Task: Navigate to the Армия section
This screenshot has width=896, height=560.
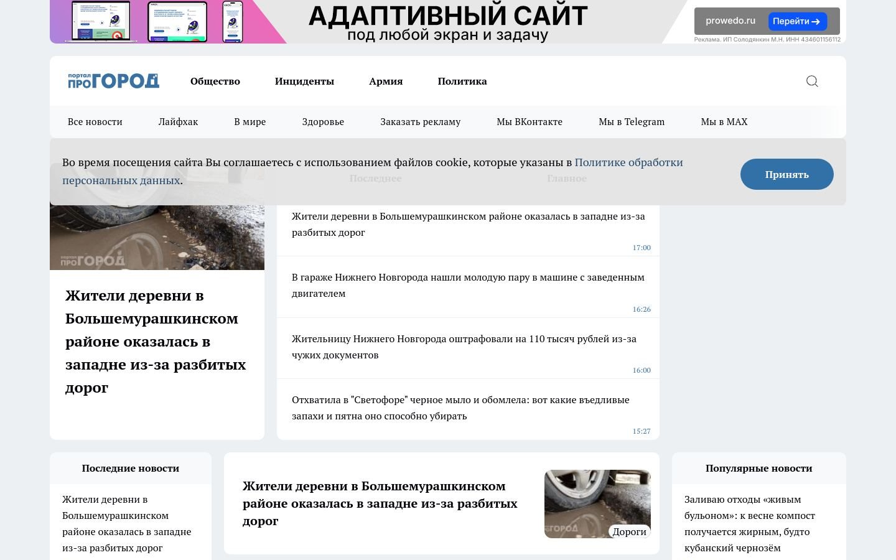Action: click(386, 81)
